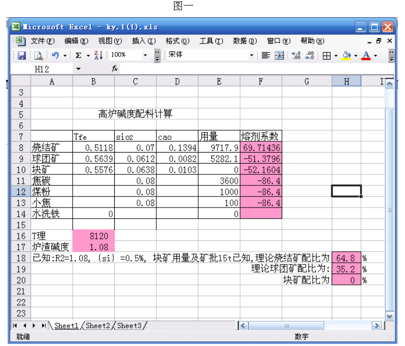Click the Merge and Center icon
405x346 pixels.
pyautogui.click(x=279, y=55)
